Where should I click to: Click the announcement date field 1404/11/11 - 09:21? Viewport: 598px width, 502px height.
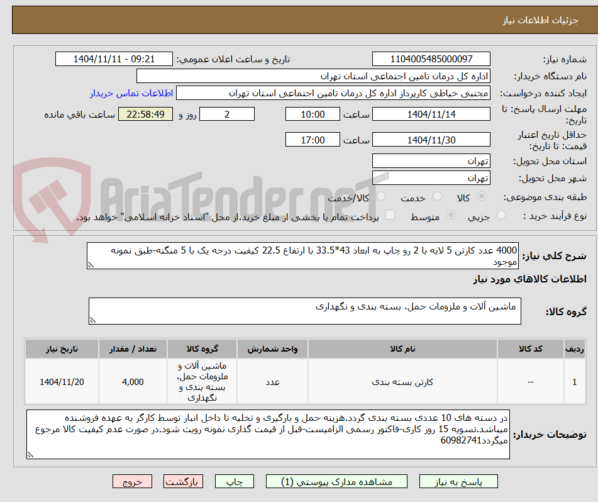point(114,59)
